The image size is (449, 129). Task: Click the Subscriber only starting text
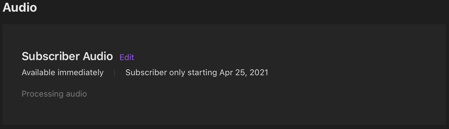pos(172,73)
